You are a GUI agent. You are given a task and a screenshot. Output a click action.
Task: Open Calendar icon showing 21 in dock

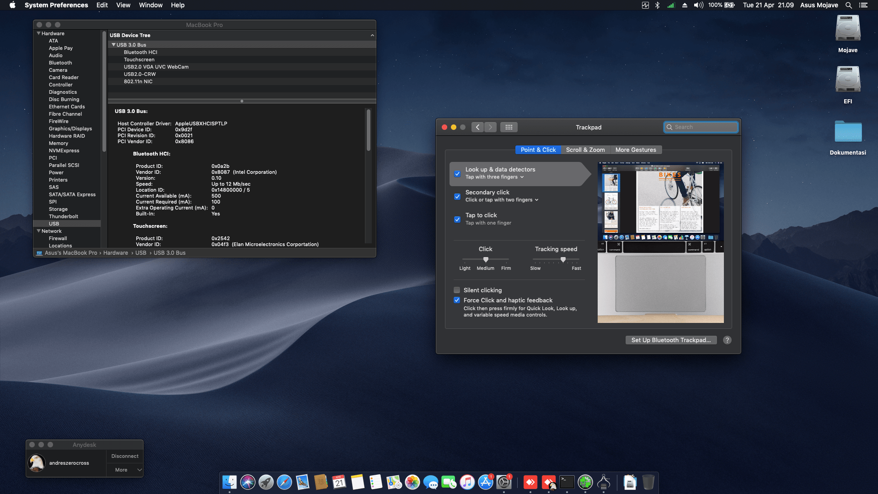pyautogui.click(x=339, y=482)
